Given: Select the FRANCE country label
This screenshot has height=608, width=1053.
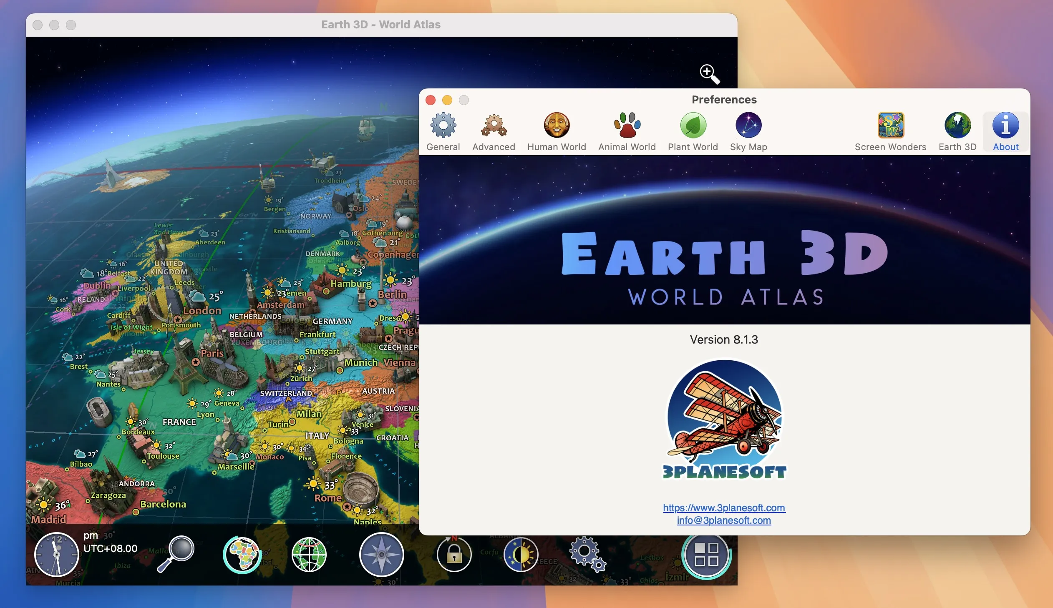Looking at the screenshot, I should pos(179,422).
